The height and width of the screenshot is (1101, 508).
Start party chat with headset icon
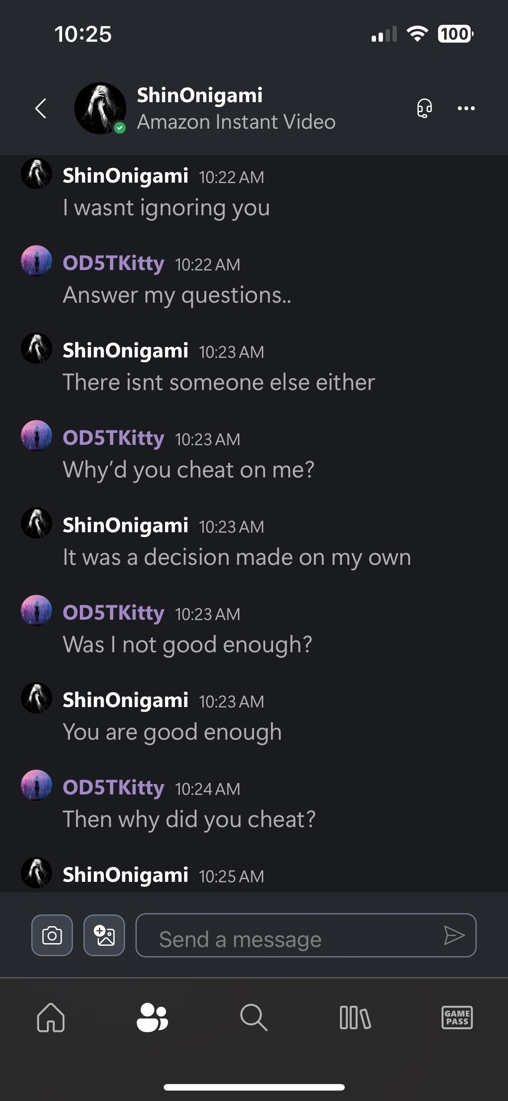click(x=424, y=108)
